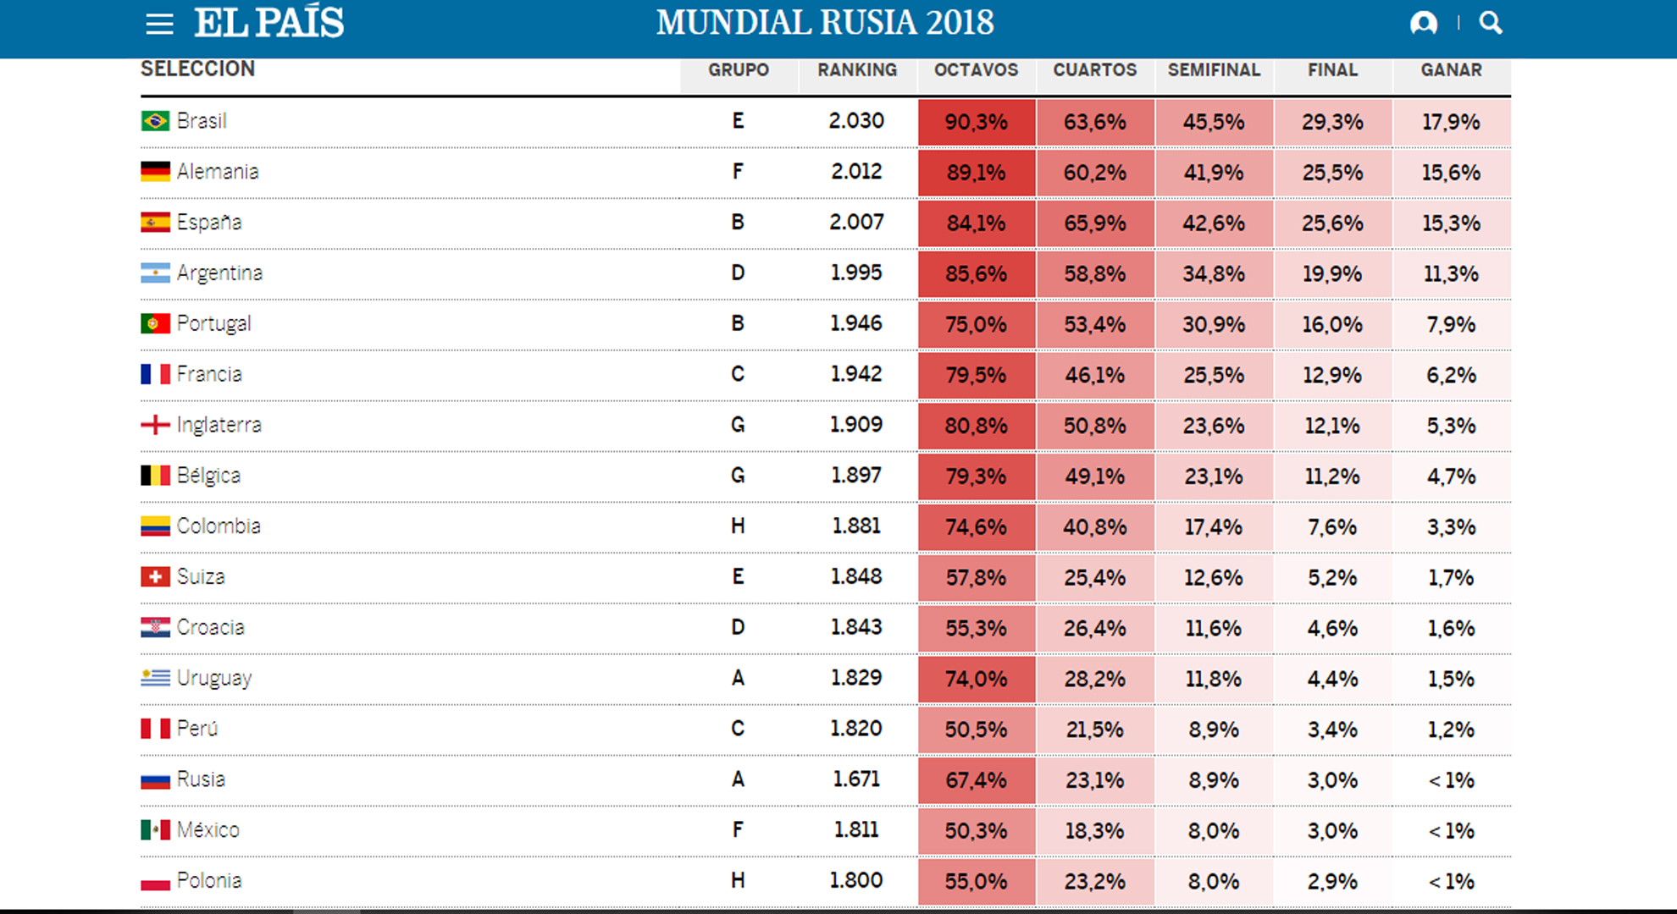Sort the table by RANKING column
1677x914 pixels.
[856, 70]
